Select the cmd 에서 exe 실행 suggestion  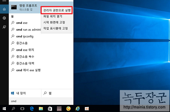pos(41,70)
